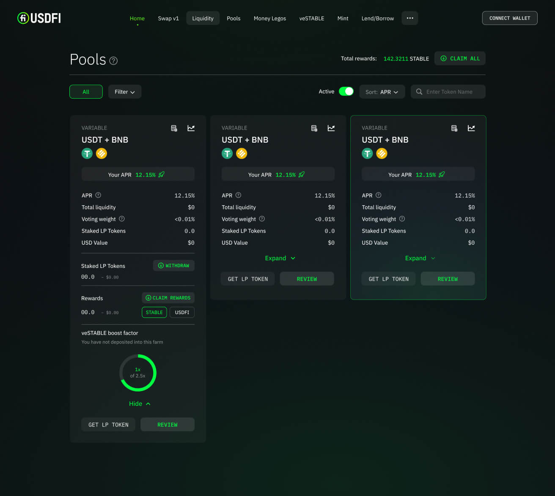Viewport: 555px width, 496px height.
Task: Click the USDT token icon on the right card
Action: click(x=367, y=153)
